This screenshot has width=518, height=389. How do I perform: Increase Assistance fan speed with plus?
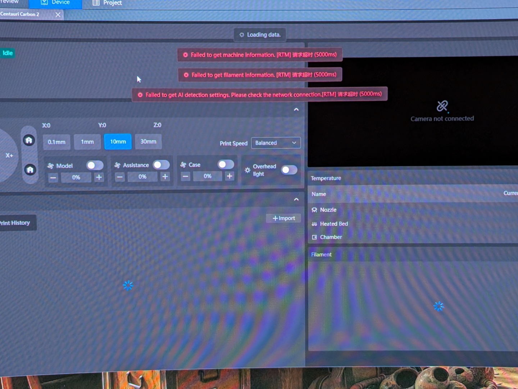click(165, 176)
